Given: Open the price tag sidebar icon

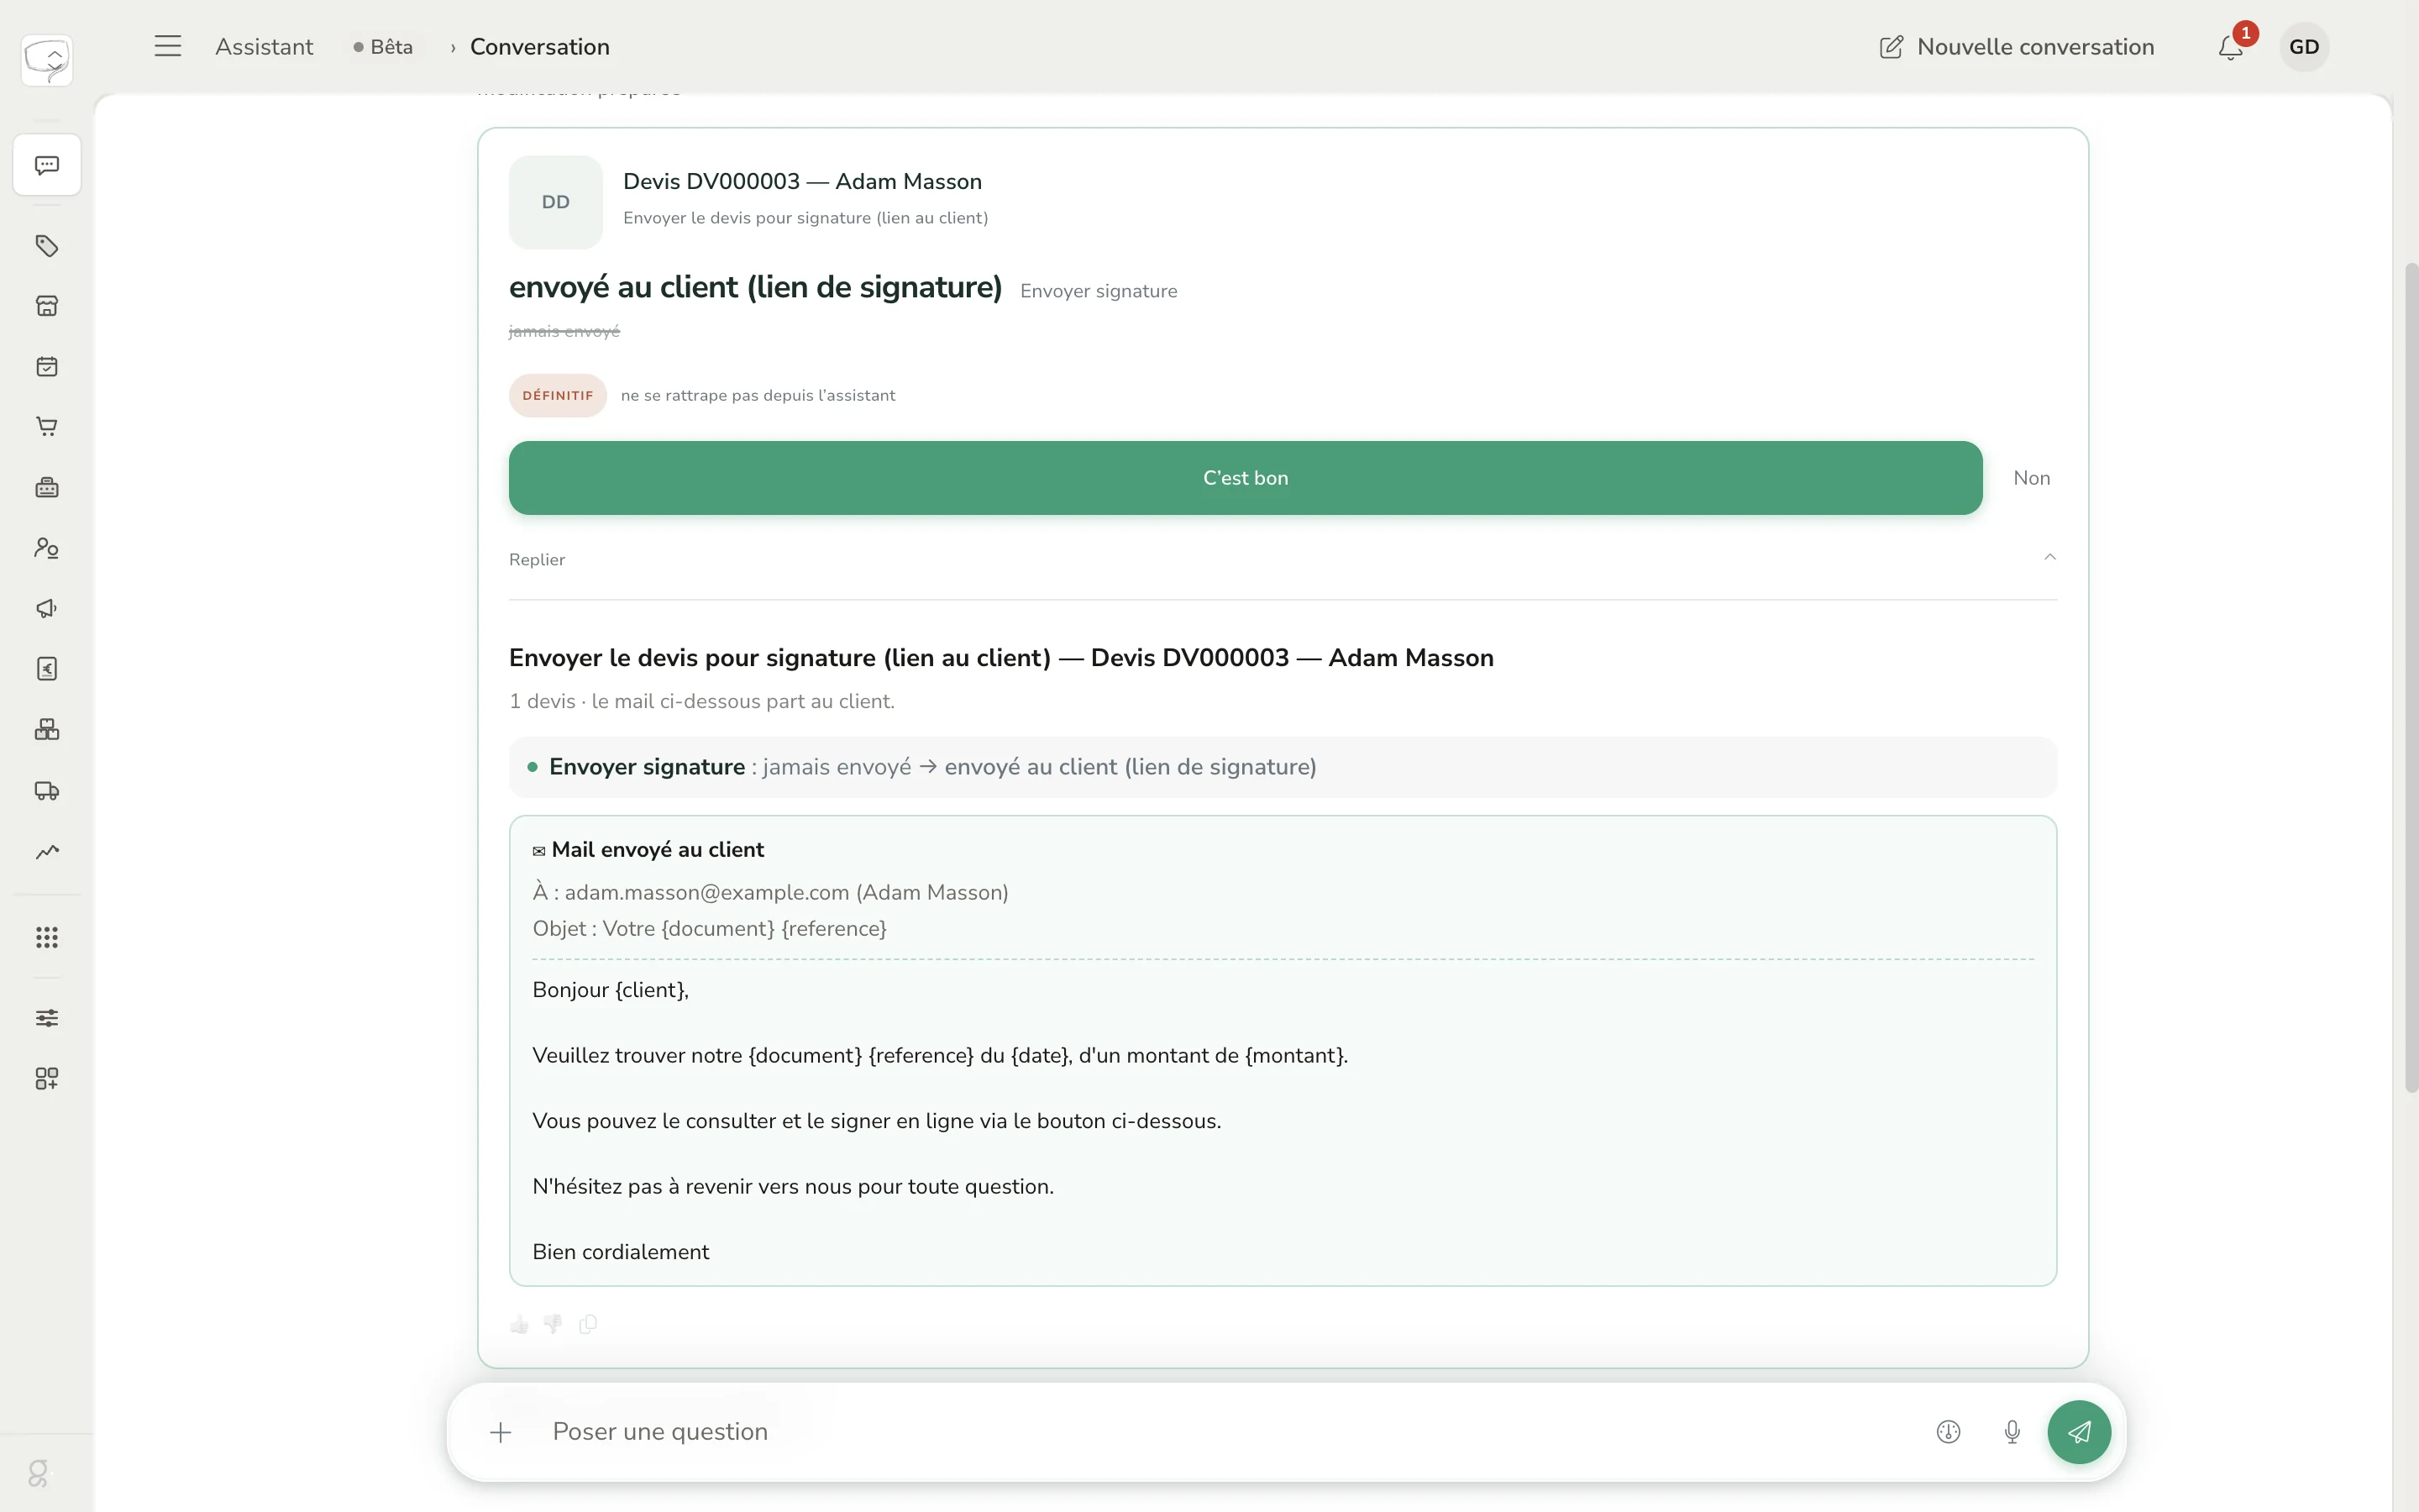Looking at the screenshot, I should coord(47,246).
